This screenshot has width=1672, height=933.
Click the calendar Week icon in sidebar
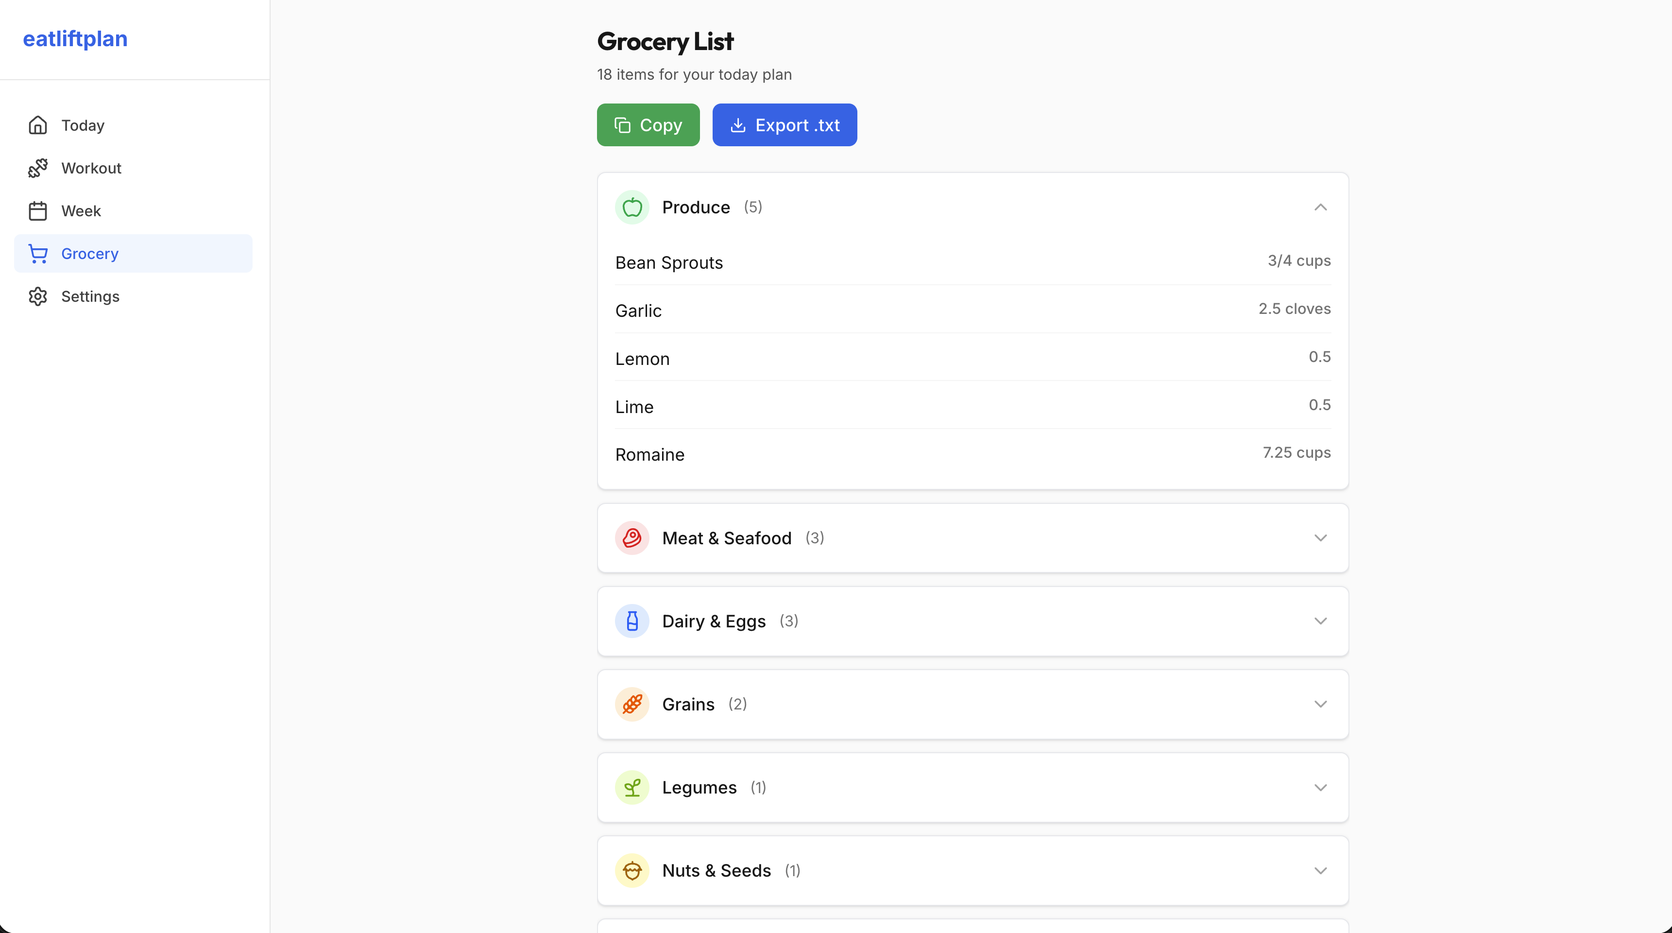(x=37, y=211)
